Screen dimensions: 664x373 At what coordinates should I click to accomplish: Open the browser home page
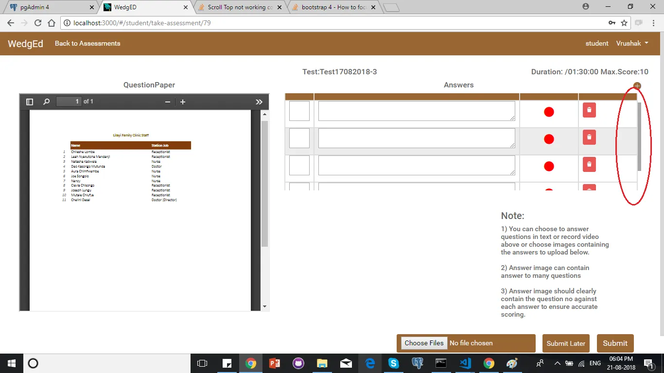pos(52,23)
